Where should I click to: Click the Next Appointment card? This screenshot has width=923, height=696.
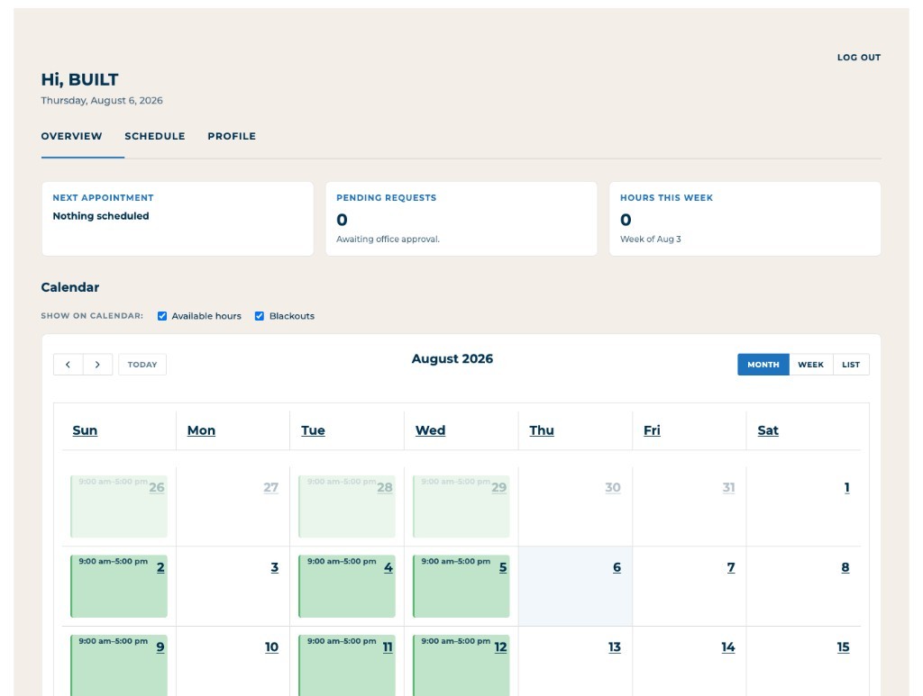point(178,219)
